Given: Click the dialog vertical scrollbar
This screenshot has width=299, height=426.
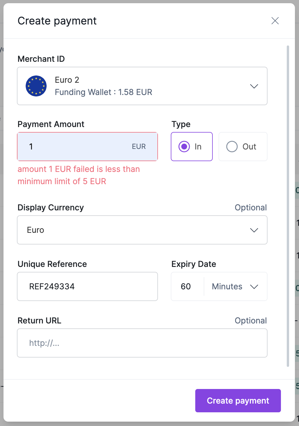Looking at the screenshot, I should click(x=288, y=206).
